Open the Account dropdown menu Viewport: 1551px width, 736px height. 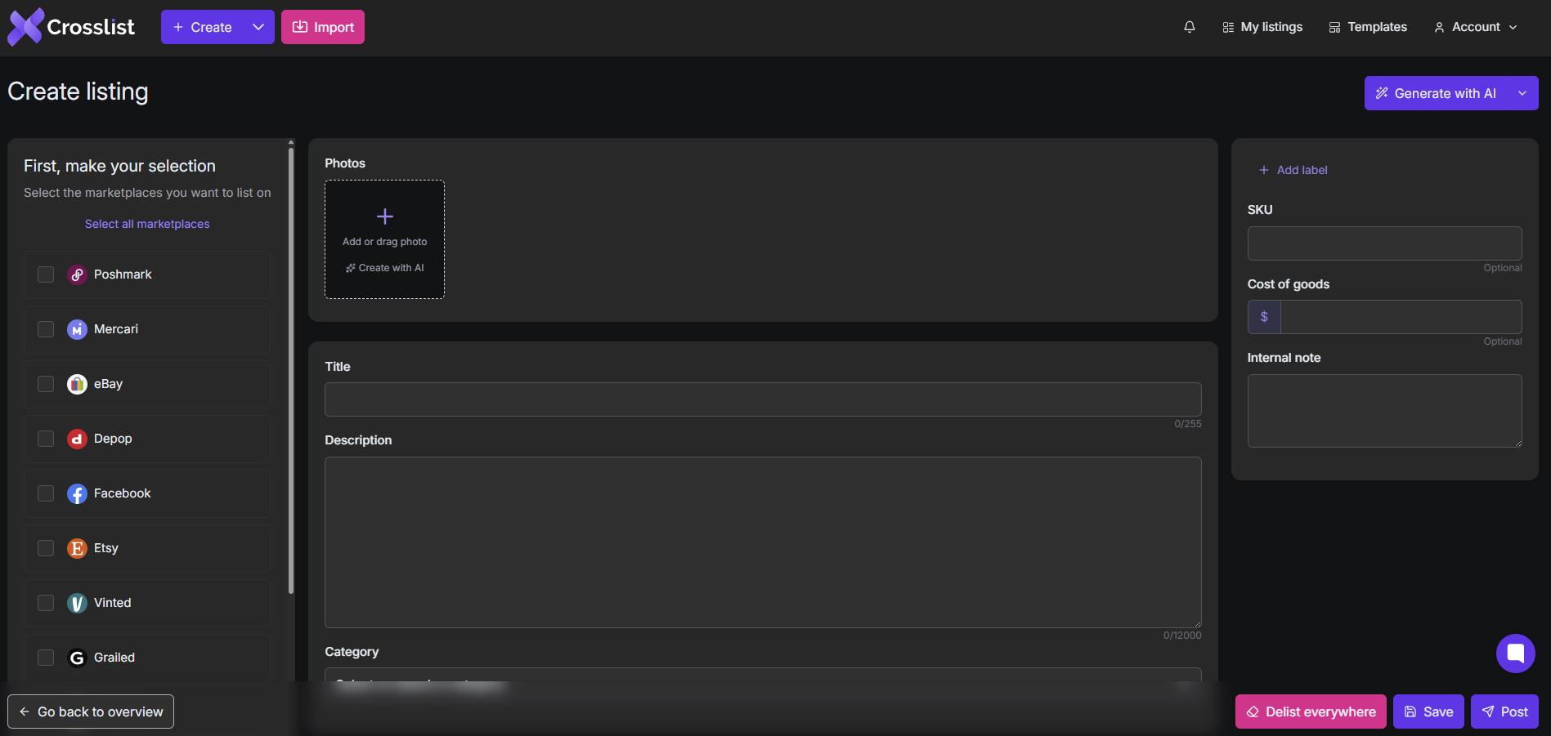(1476, 27)
